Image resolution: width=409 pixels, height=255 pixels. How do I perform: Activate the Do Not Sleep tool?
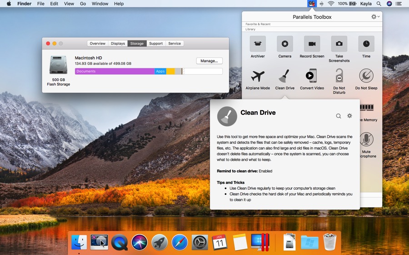point(366,76)
